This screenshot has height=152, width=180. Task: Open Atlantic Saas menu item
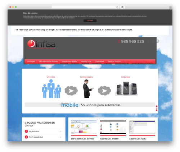pos(86,61)
